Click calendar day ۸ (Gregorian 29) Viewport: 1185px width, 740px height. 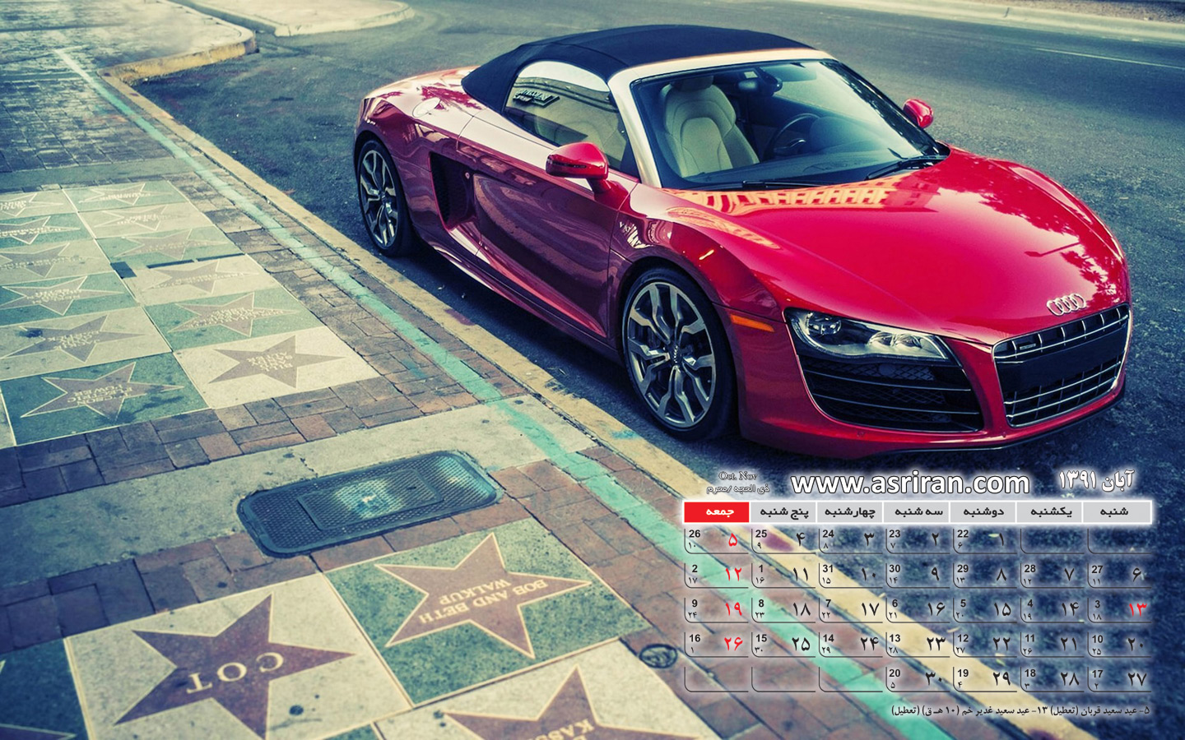(986, 575)
